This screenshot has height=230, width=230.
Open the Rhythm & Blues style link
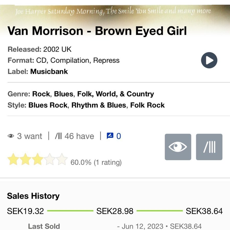99,105
